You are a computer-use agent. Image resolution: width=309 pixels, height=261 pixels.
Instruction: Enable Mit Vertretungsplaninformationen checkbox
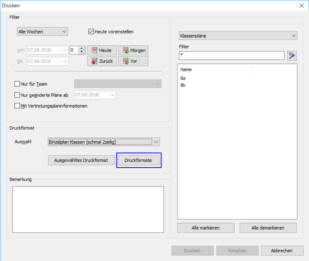[17, 106]
